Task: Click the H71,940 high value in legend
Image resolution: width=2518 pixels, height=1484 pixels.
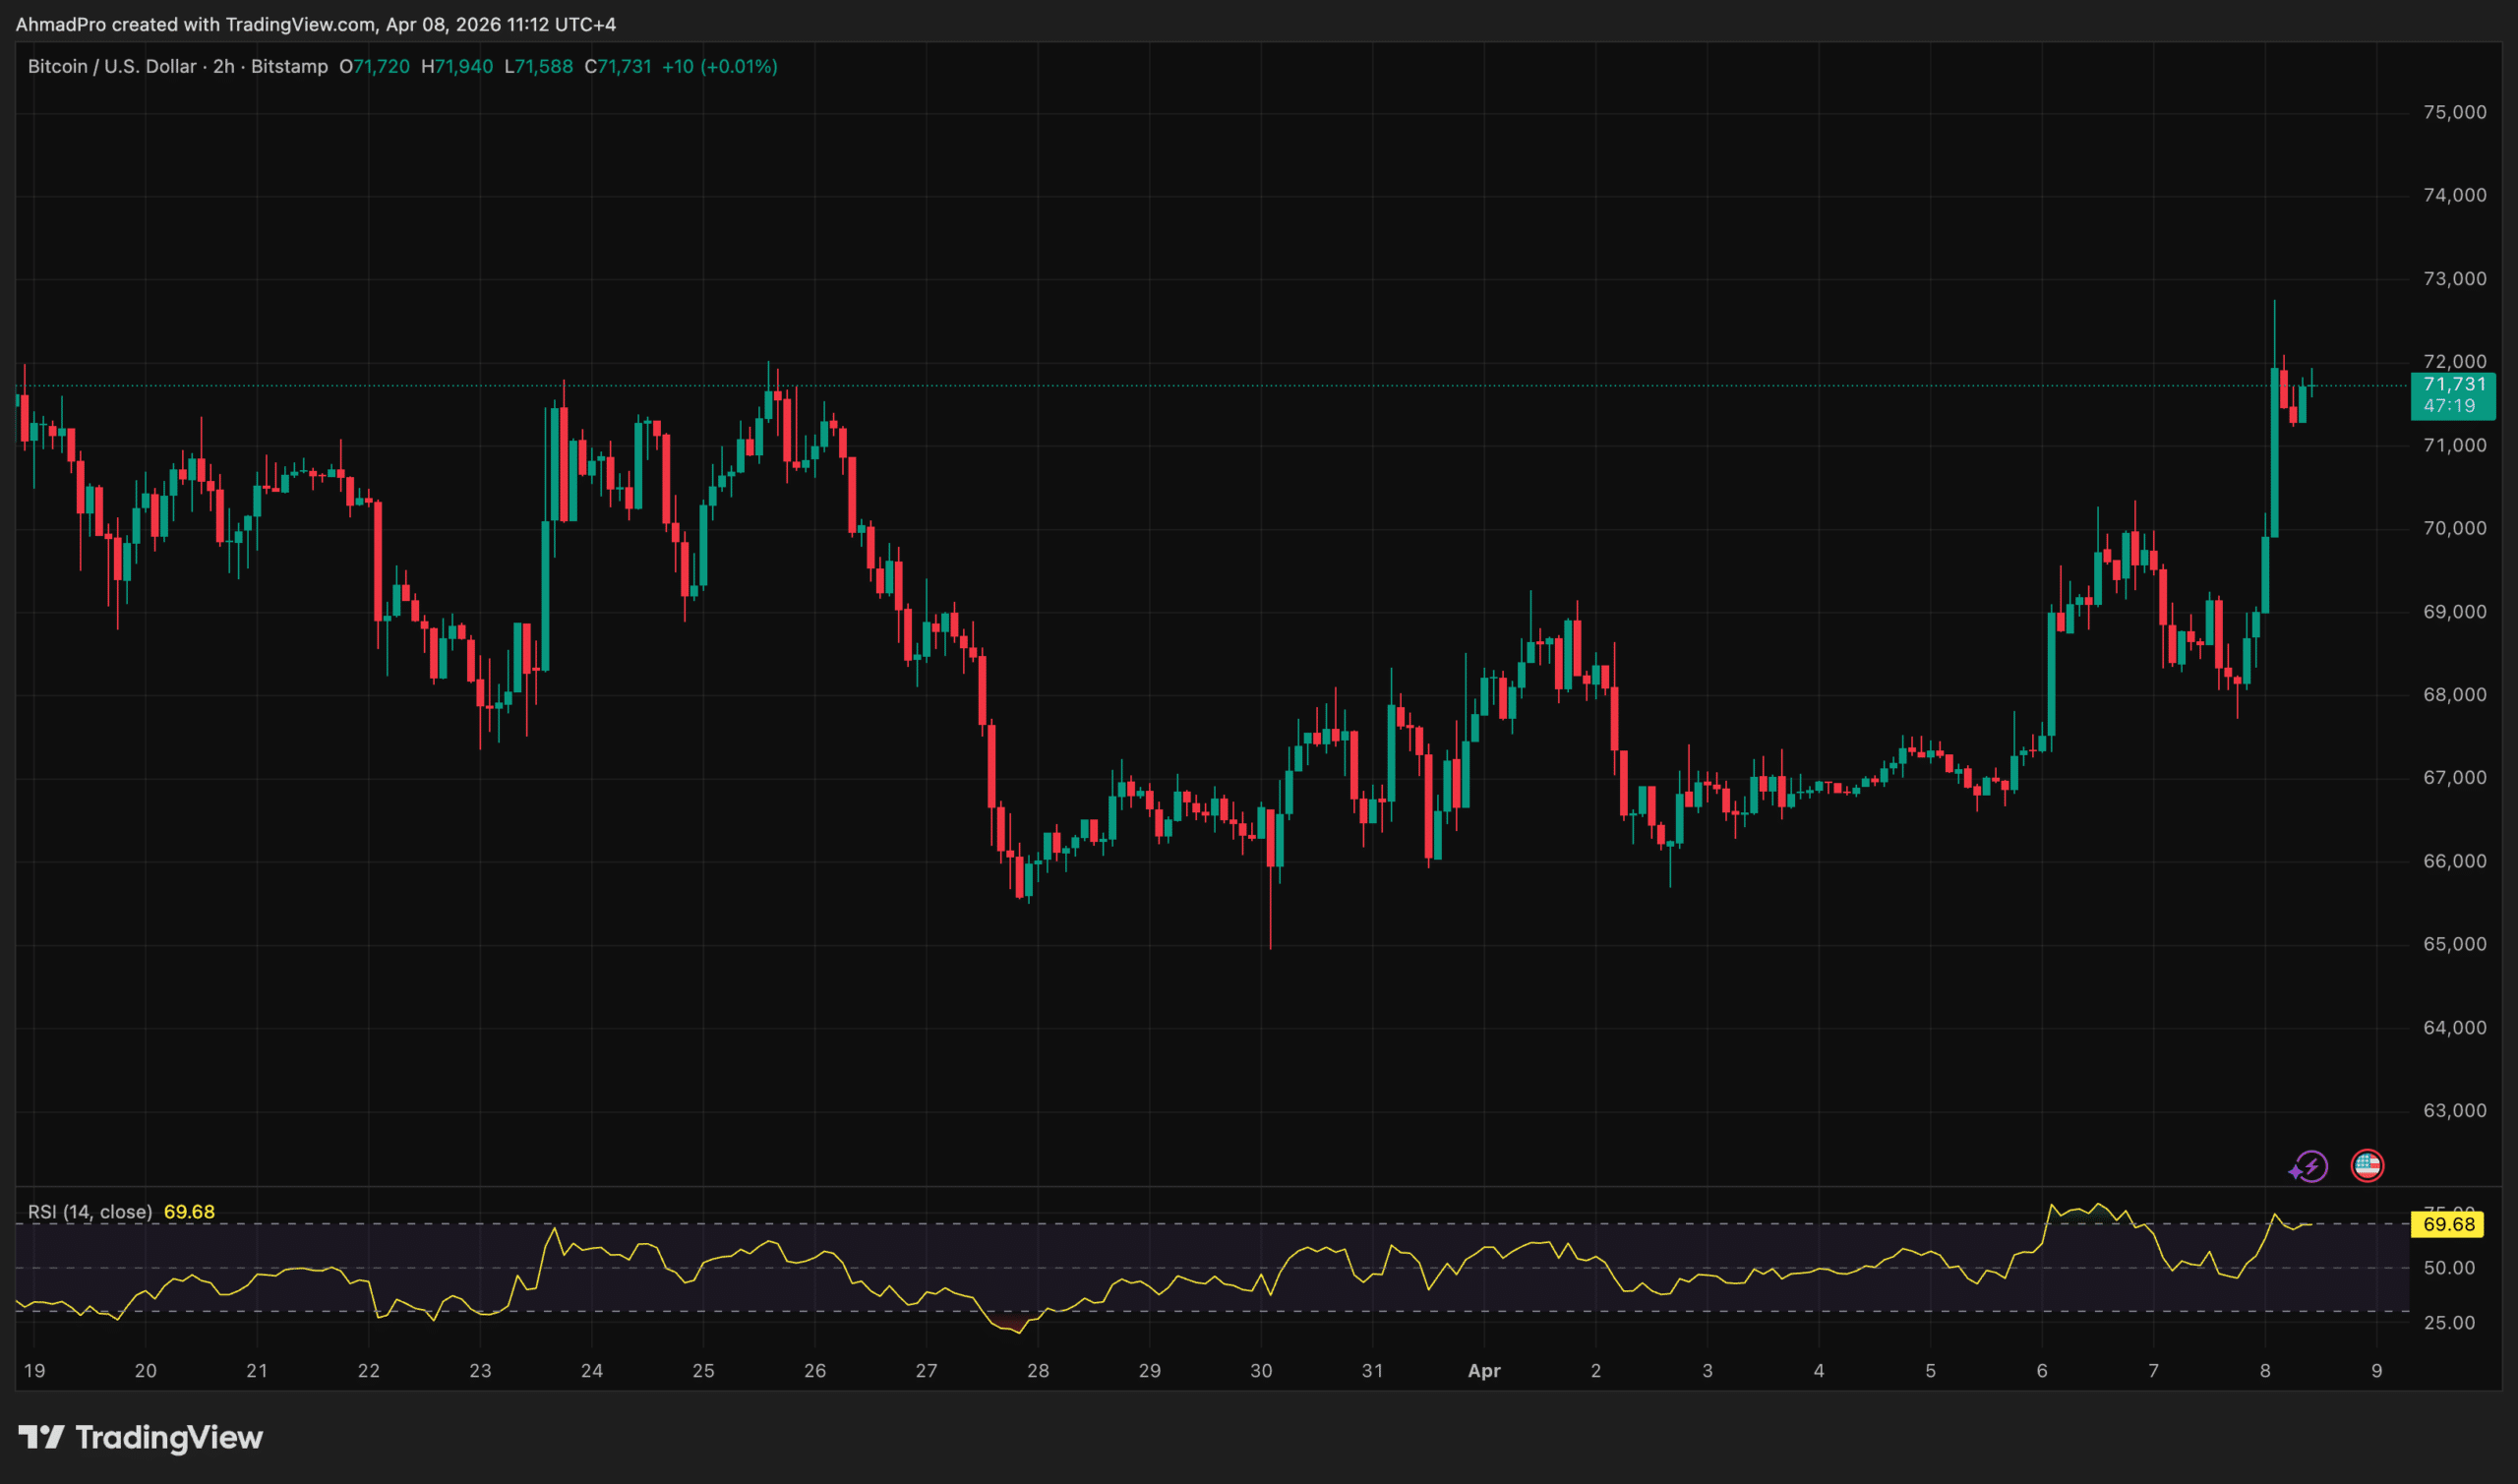Action: [x=457, y=67]
